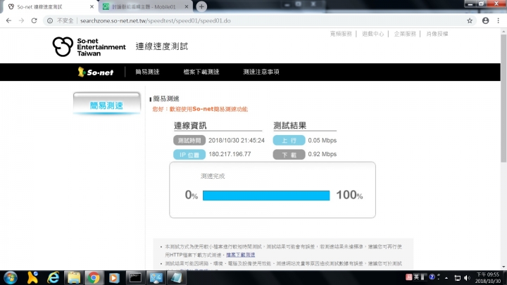Open the Windows Start menu orb

point(11,278)
